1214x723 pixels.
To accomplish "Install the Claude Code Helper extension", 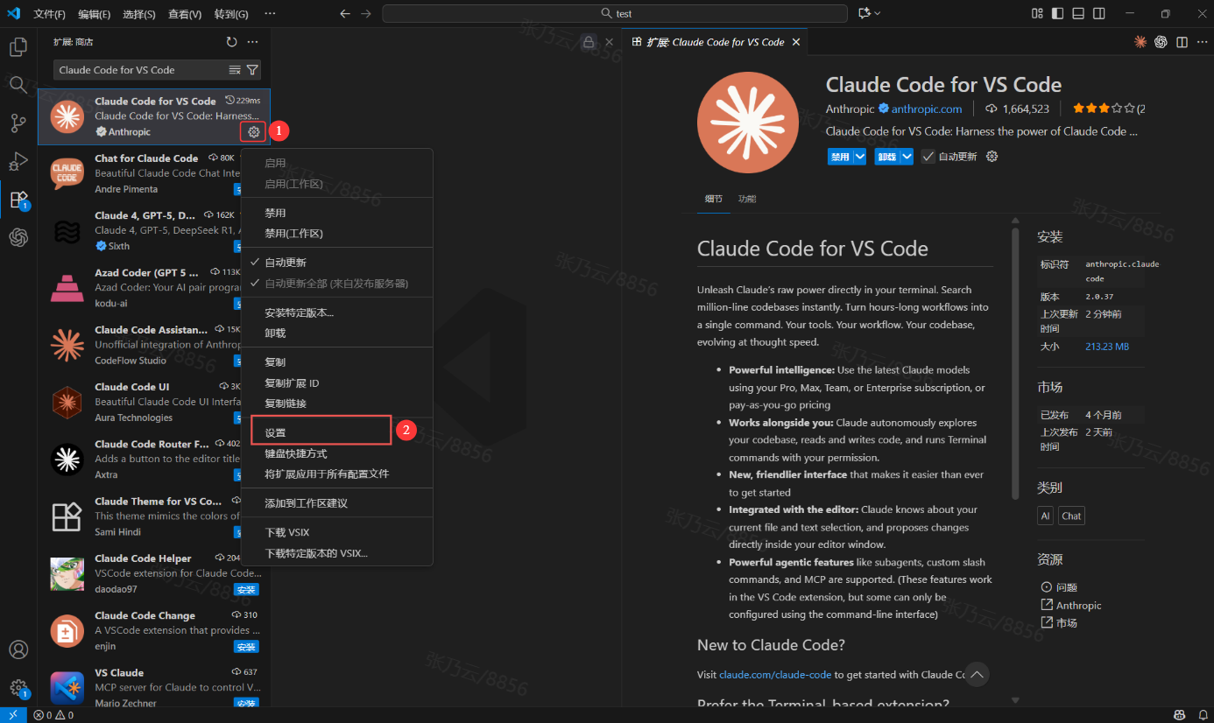I will [x=246, y=590].
